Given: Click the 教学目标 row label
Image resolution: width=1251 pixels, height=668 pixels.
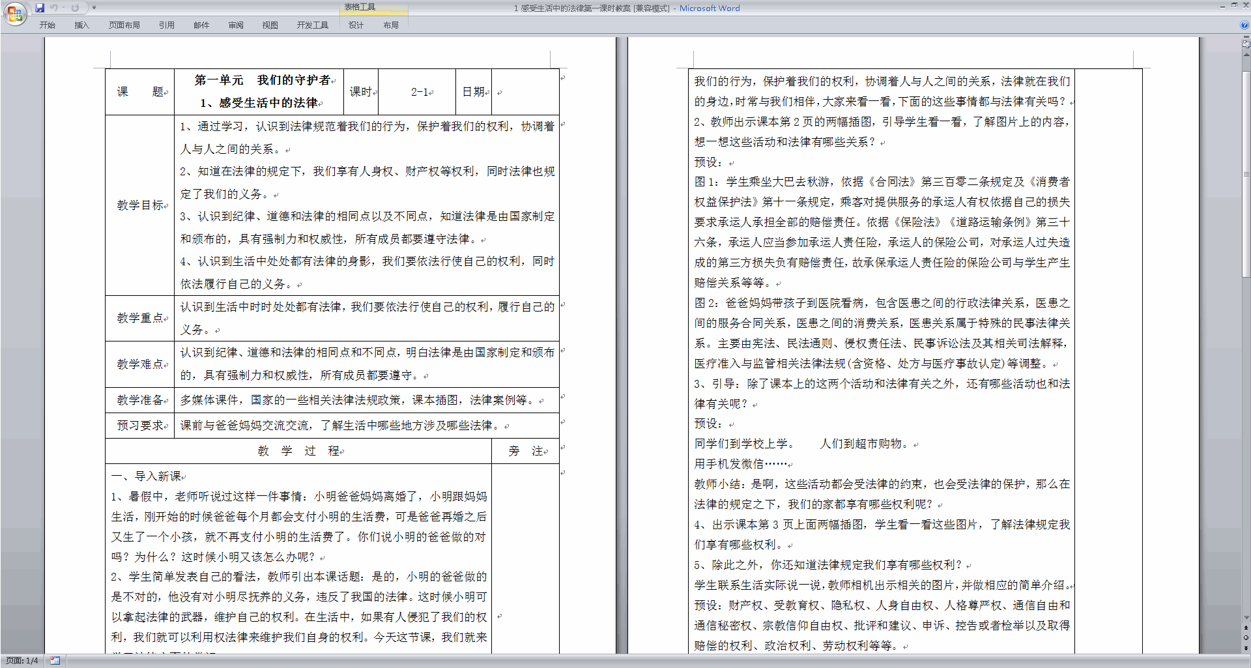Looking at the screenshot, I should [x=140, y=205].
